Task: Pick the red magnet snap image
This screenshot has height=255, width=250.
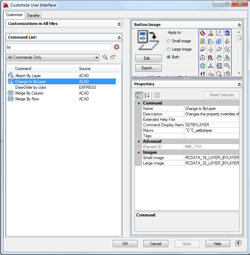Action: [211, 58]
